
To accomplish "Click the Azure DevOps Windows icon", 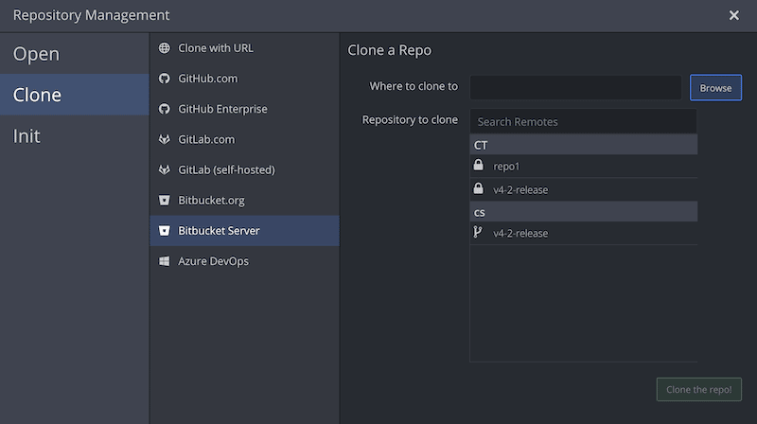I will (165, 261).
